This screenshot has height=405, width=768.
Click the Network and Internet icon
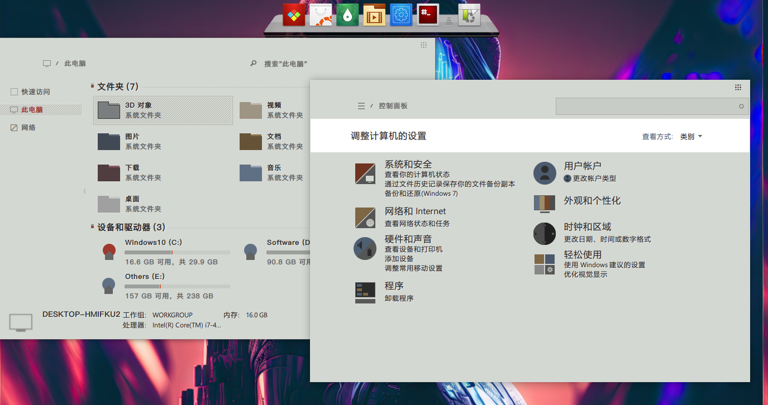point(365,218)
